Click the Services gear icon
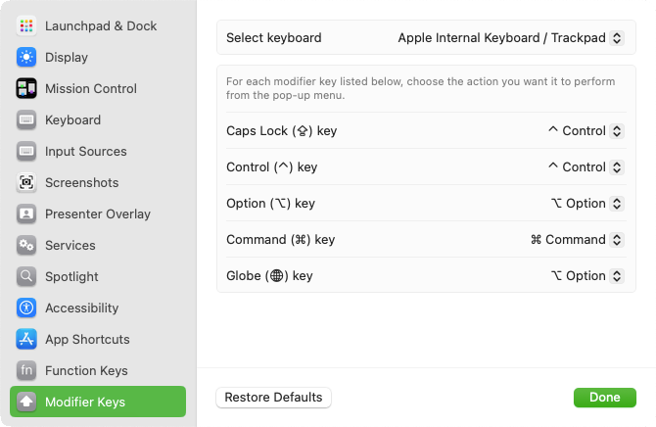 (26, 246)
